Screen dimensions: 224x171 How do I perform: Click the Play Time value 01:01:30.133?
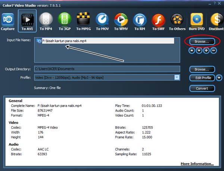(152, 106)
